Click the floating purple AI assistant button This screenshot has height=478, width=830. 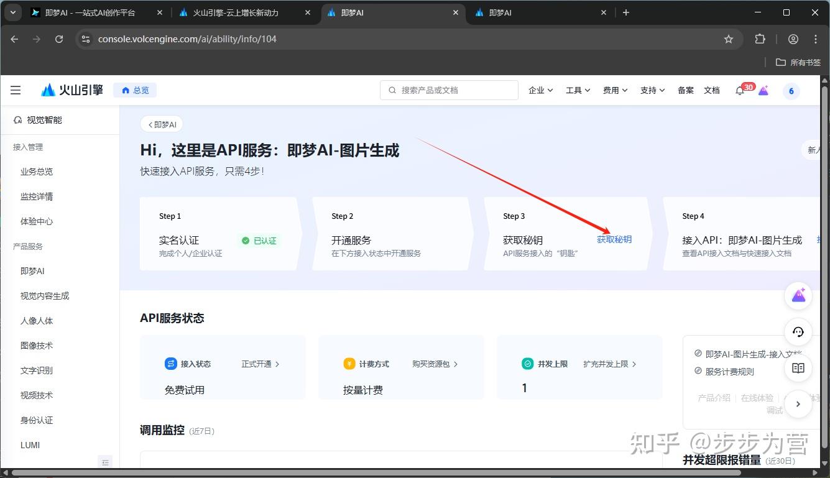(798, 296)
